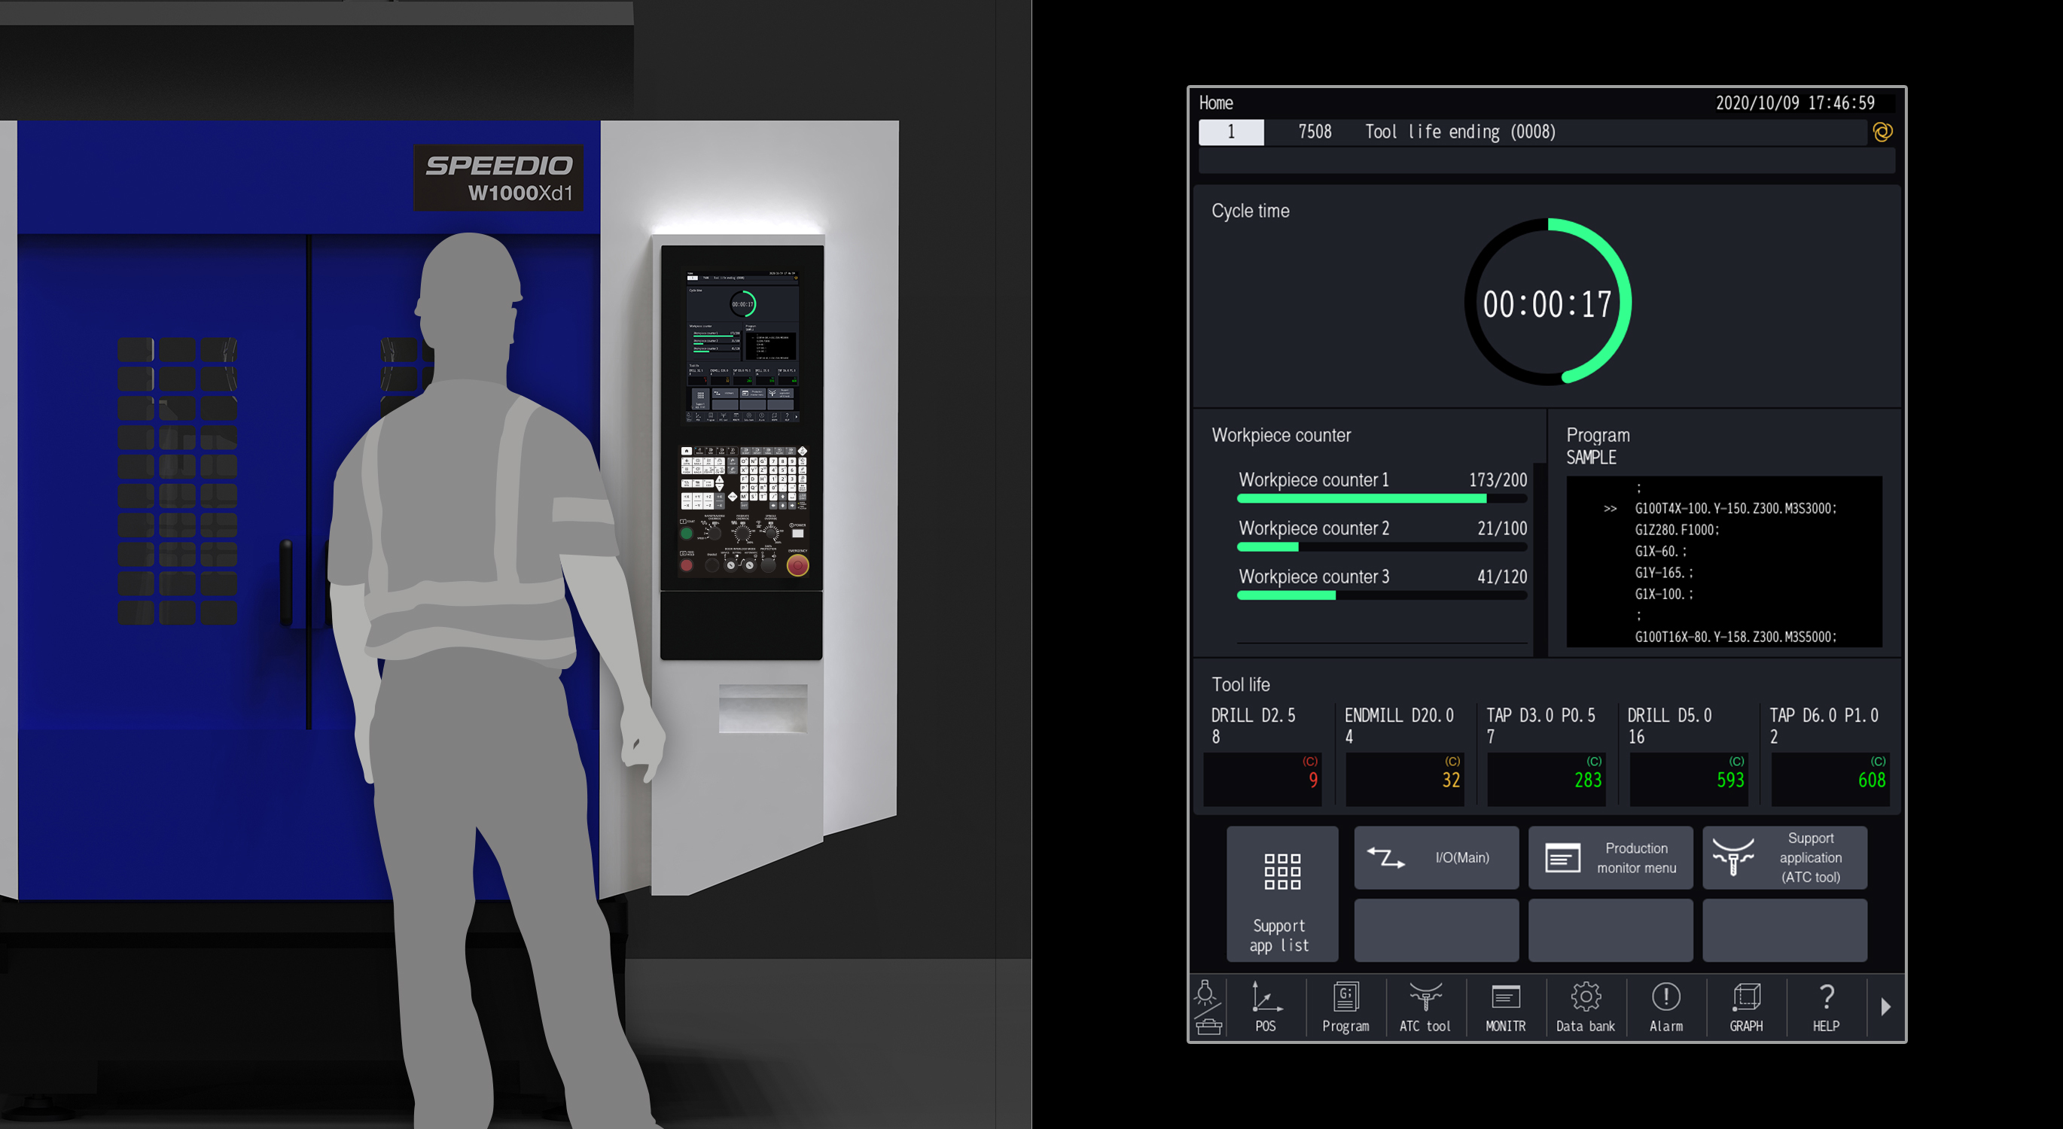Open the Production monitor menu

click(1610, 857)
